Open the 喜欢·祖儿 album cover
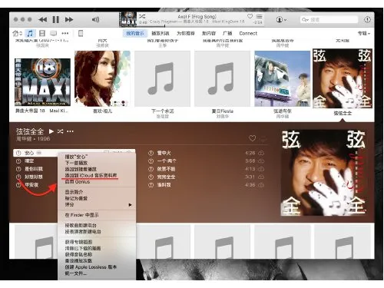The height and width of the screenshot is (288, 384). 102,78
